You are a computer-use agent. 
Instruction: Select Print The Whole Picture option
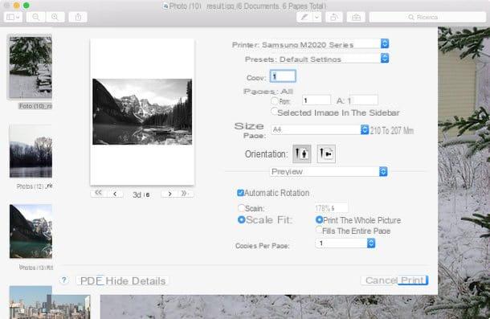[x=319, y=220]
